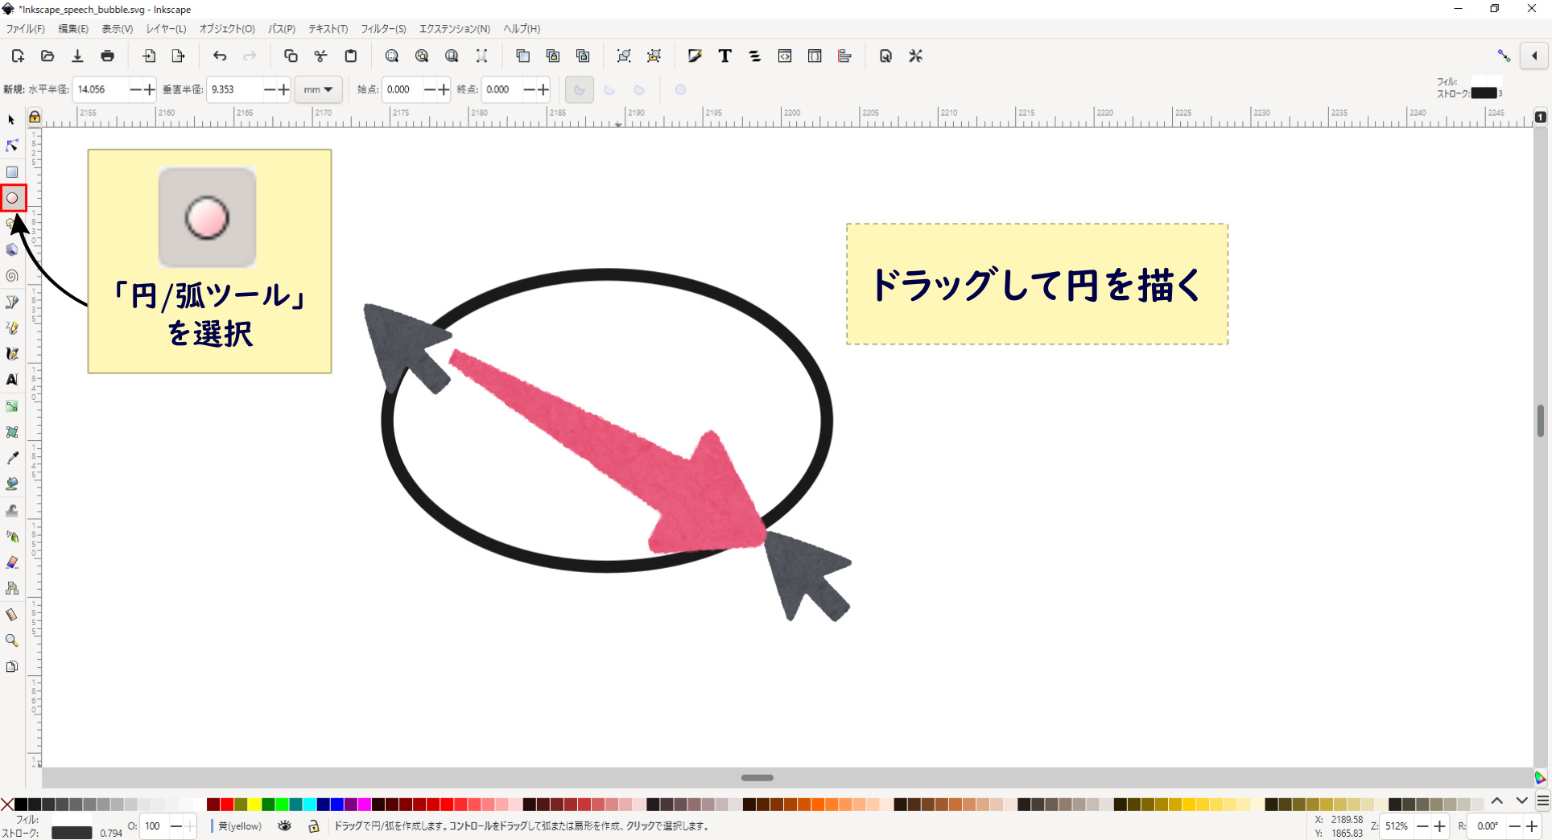Open the フィルター menu
The height and width of the screenshot is (840, 1552).
(383, 29)
